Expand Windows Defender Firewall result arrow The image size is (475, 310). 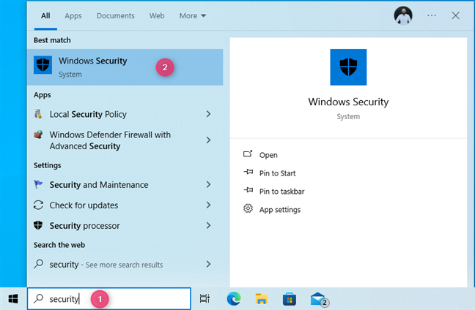[x=209, y=140]
